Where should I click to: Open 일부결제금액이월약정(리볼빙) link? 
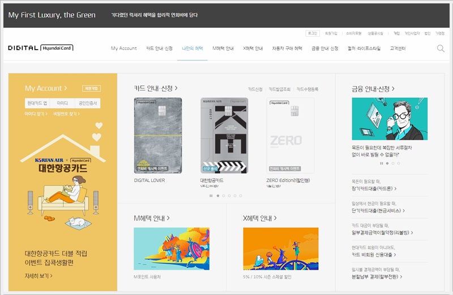[382, 233]
